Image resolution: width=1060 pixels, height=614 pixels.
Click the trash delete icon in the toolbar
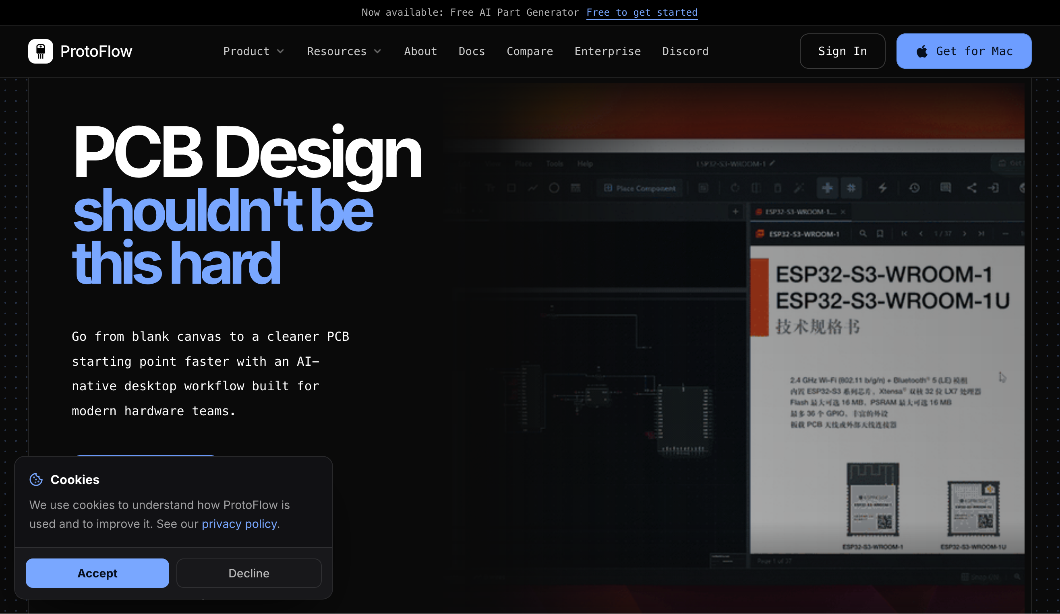[x=777, y=188]
